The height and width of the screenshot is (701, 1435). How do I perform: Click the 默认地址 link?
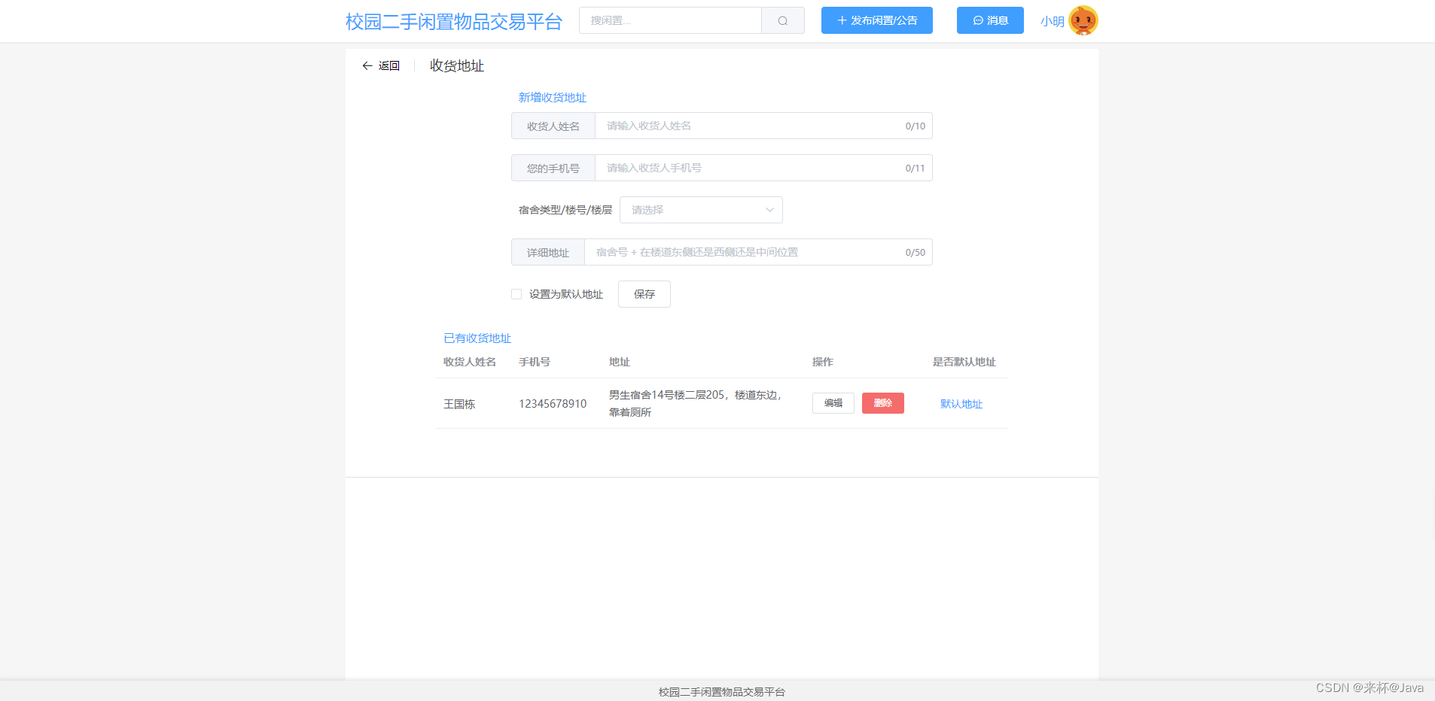tap(961, 404)
